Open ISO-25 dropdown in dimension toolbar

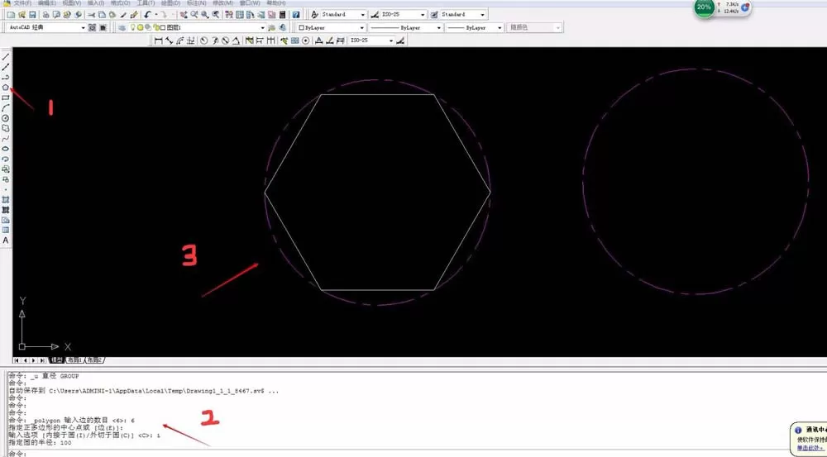(391, 40)
